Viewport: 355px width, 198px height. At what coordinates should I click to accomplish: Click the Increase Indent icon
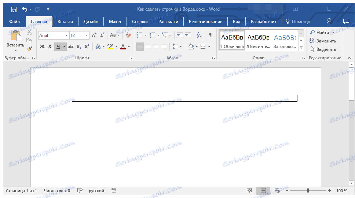tap(188, 35)
